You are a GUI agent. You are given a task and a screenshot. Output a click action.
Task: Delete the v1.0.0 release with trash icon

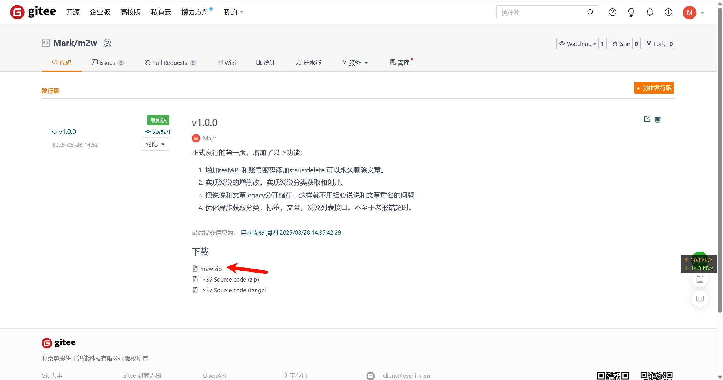657,119
